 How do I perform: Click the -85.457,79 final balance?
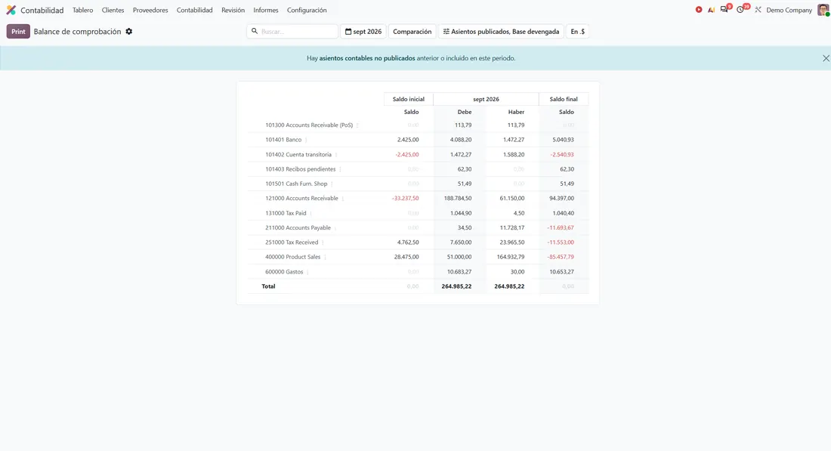pos(561,257)
